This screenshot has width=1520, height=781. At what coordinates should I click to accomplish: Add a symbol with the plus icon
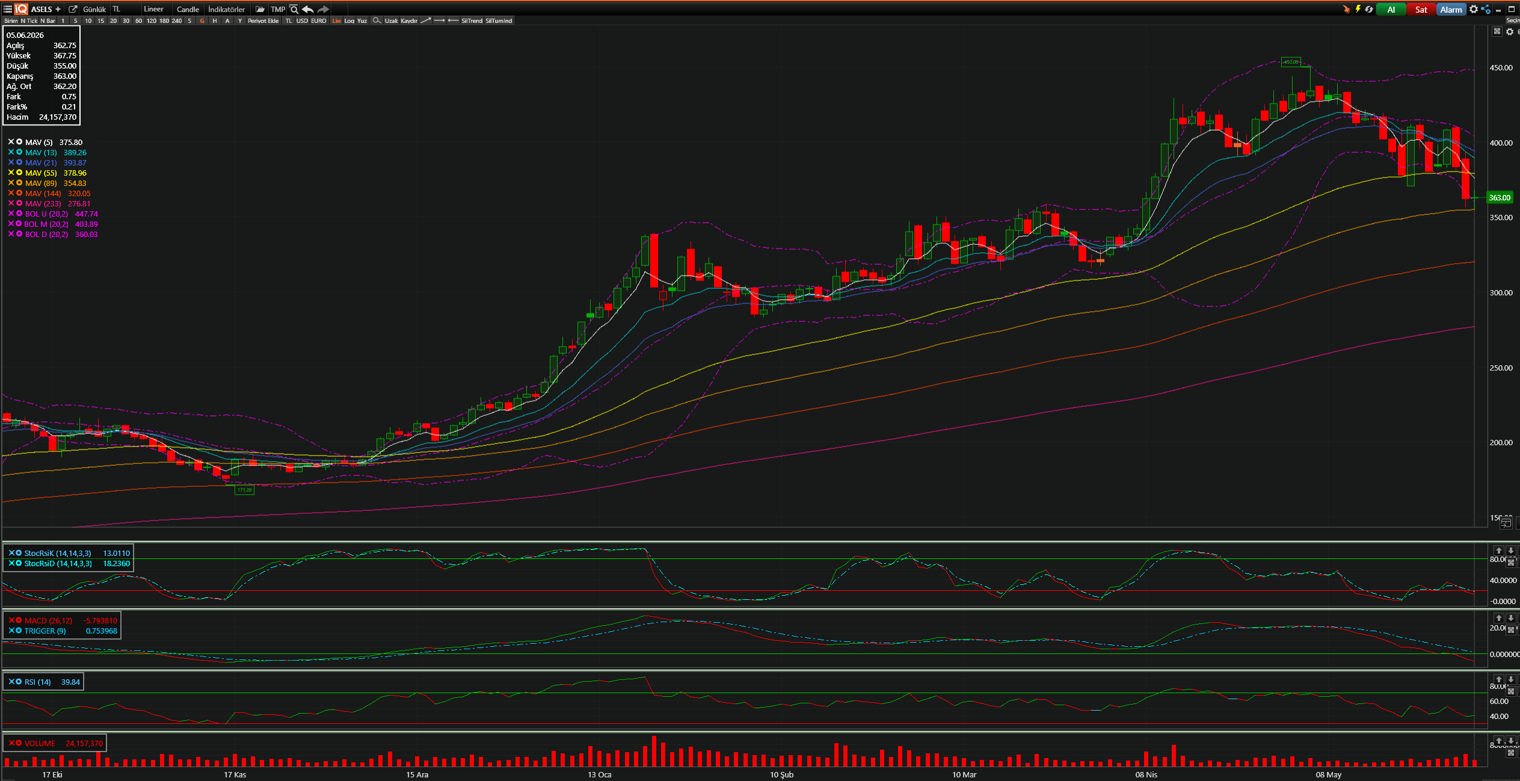58,9
